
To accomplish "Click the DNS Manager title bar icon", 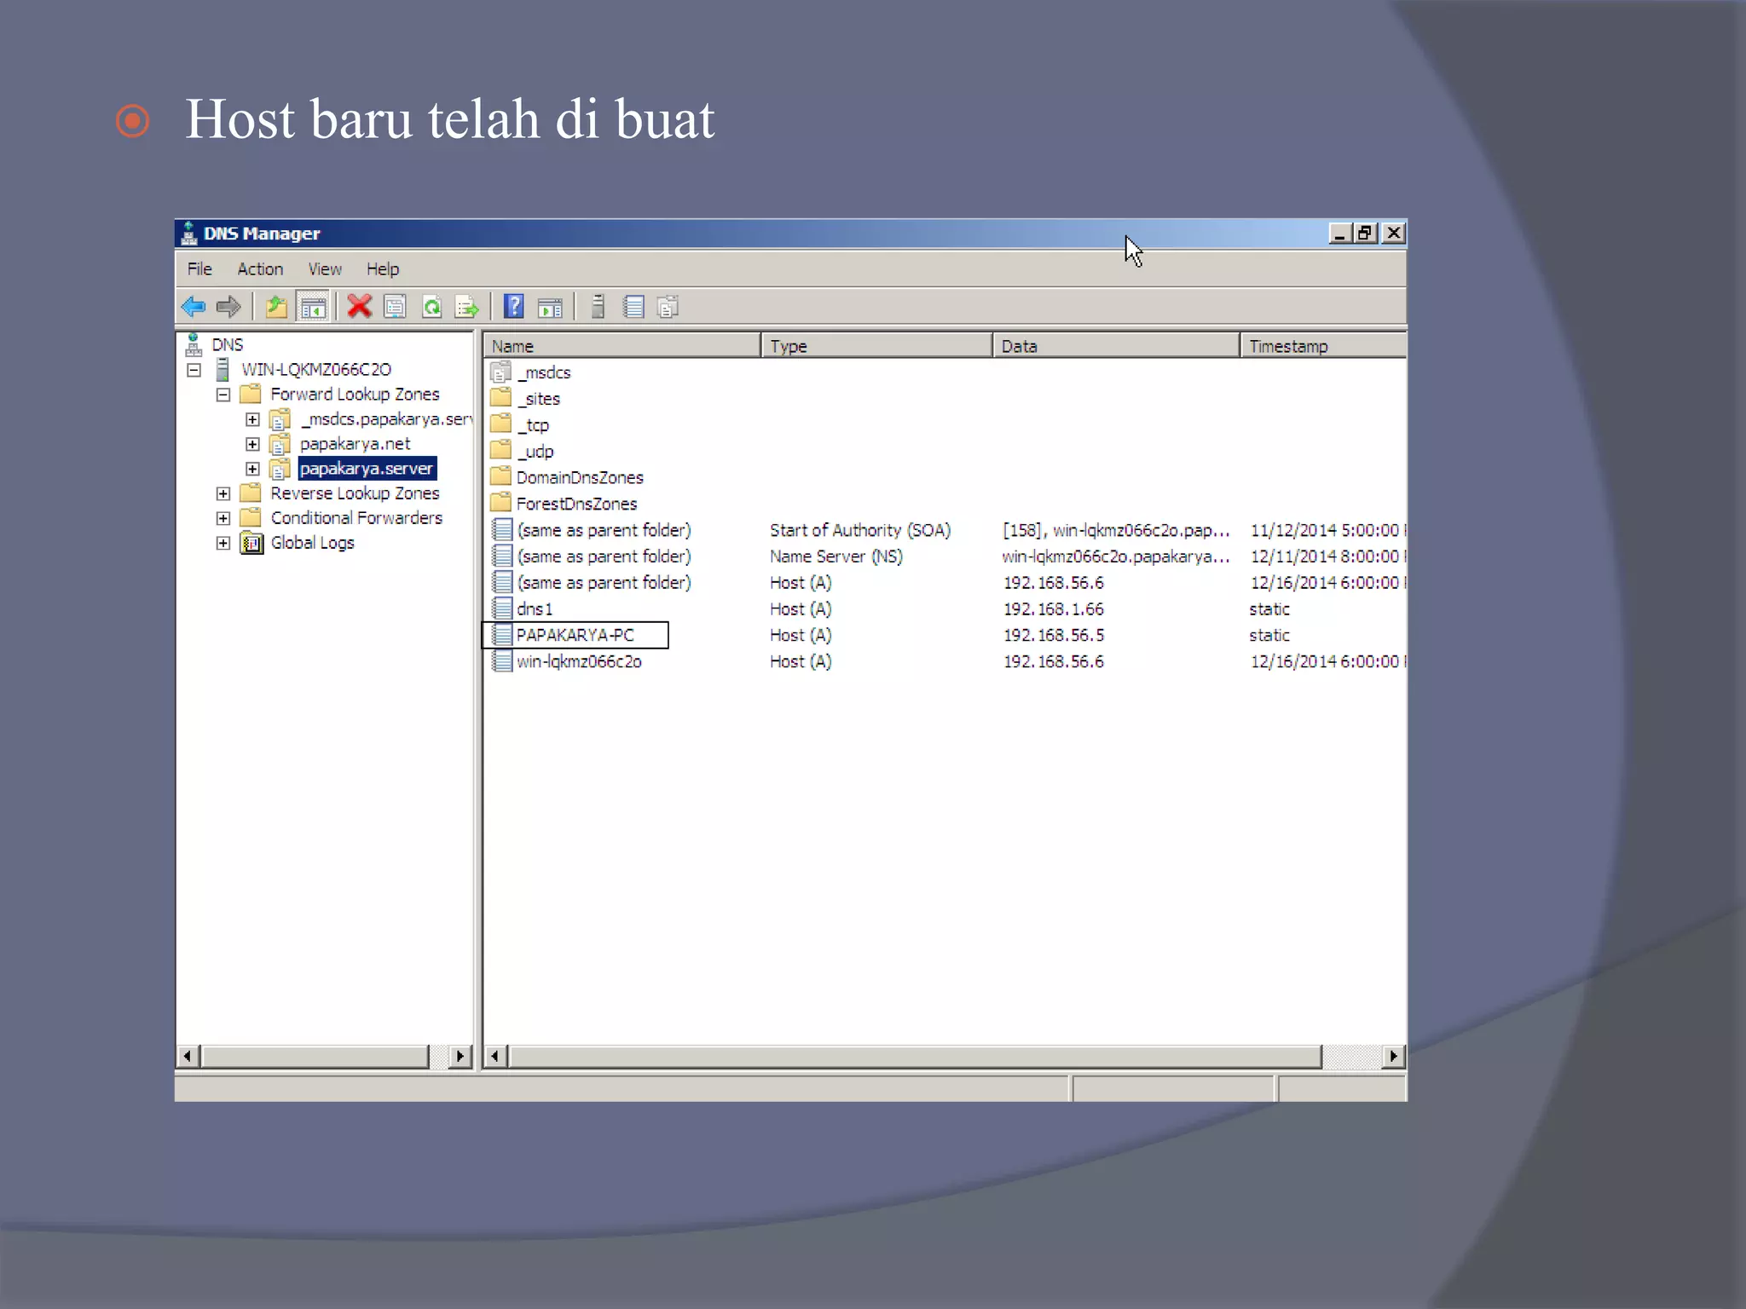I will pos(189,234).
